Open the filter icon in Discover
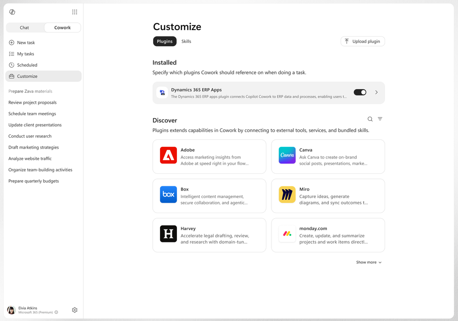This screenshot has height=321, width=458. pos(380,119)
